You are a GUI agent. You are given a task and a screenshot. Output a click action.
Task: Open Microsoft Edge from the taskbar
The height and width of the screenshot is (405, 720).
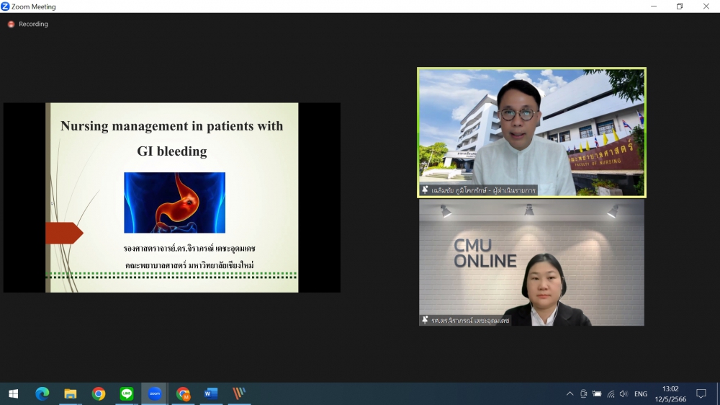point(42,393)
